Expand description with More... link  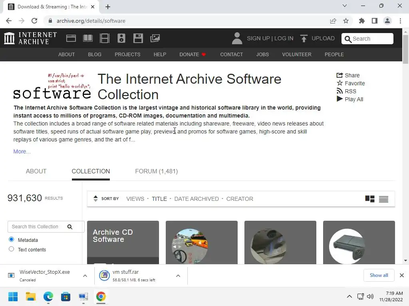22,151
